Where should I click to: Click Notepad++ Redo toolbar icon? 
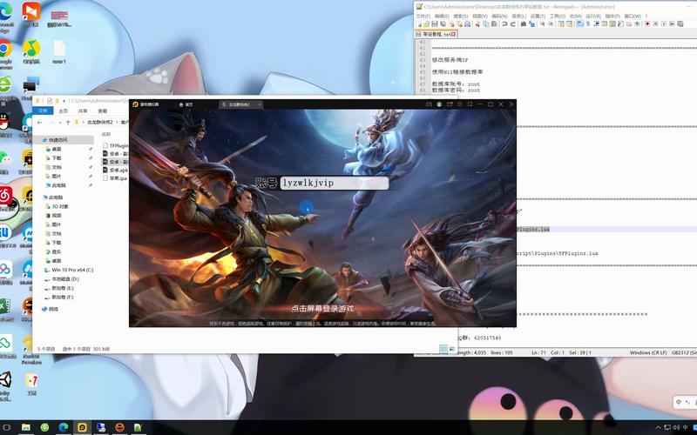click(513, 24)
